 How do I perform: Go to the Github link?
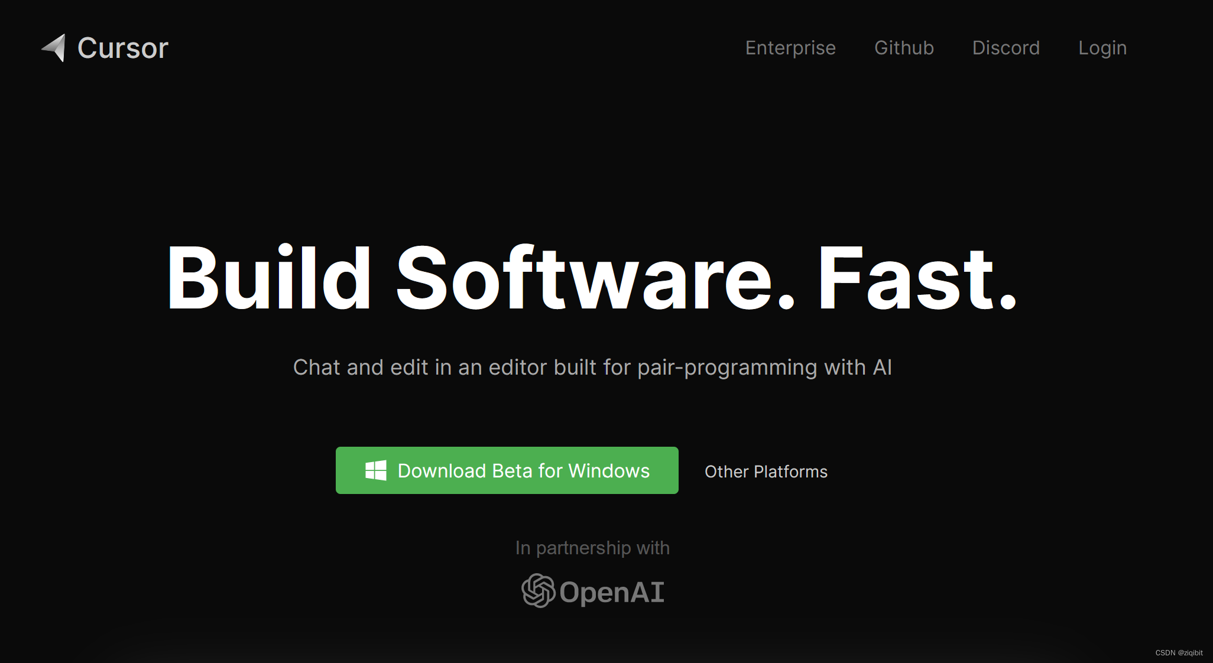point(904,48)
